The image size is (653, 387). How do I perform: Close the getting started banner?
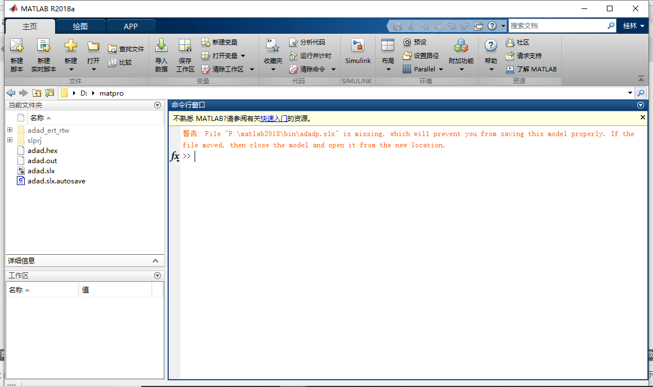[642, 118]
